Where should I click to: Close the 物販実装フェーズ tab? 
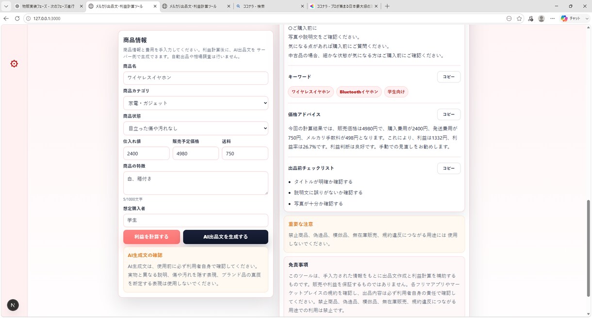[81, 6]
